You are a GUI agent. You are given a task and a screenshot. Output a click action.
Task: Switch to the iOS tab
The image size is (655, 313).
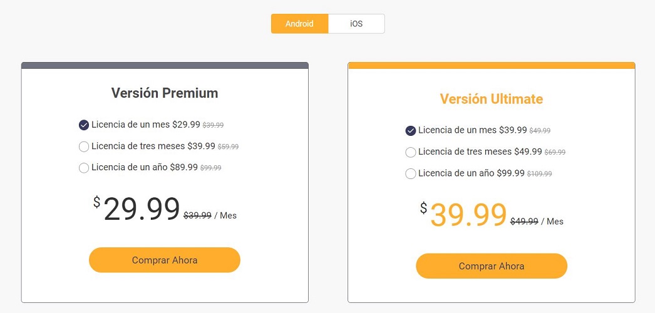point(356,24)
